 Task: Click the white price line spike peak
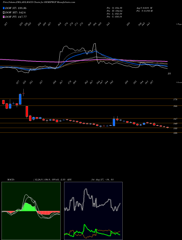[x=95, y=44]
